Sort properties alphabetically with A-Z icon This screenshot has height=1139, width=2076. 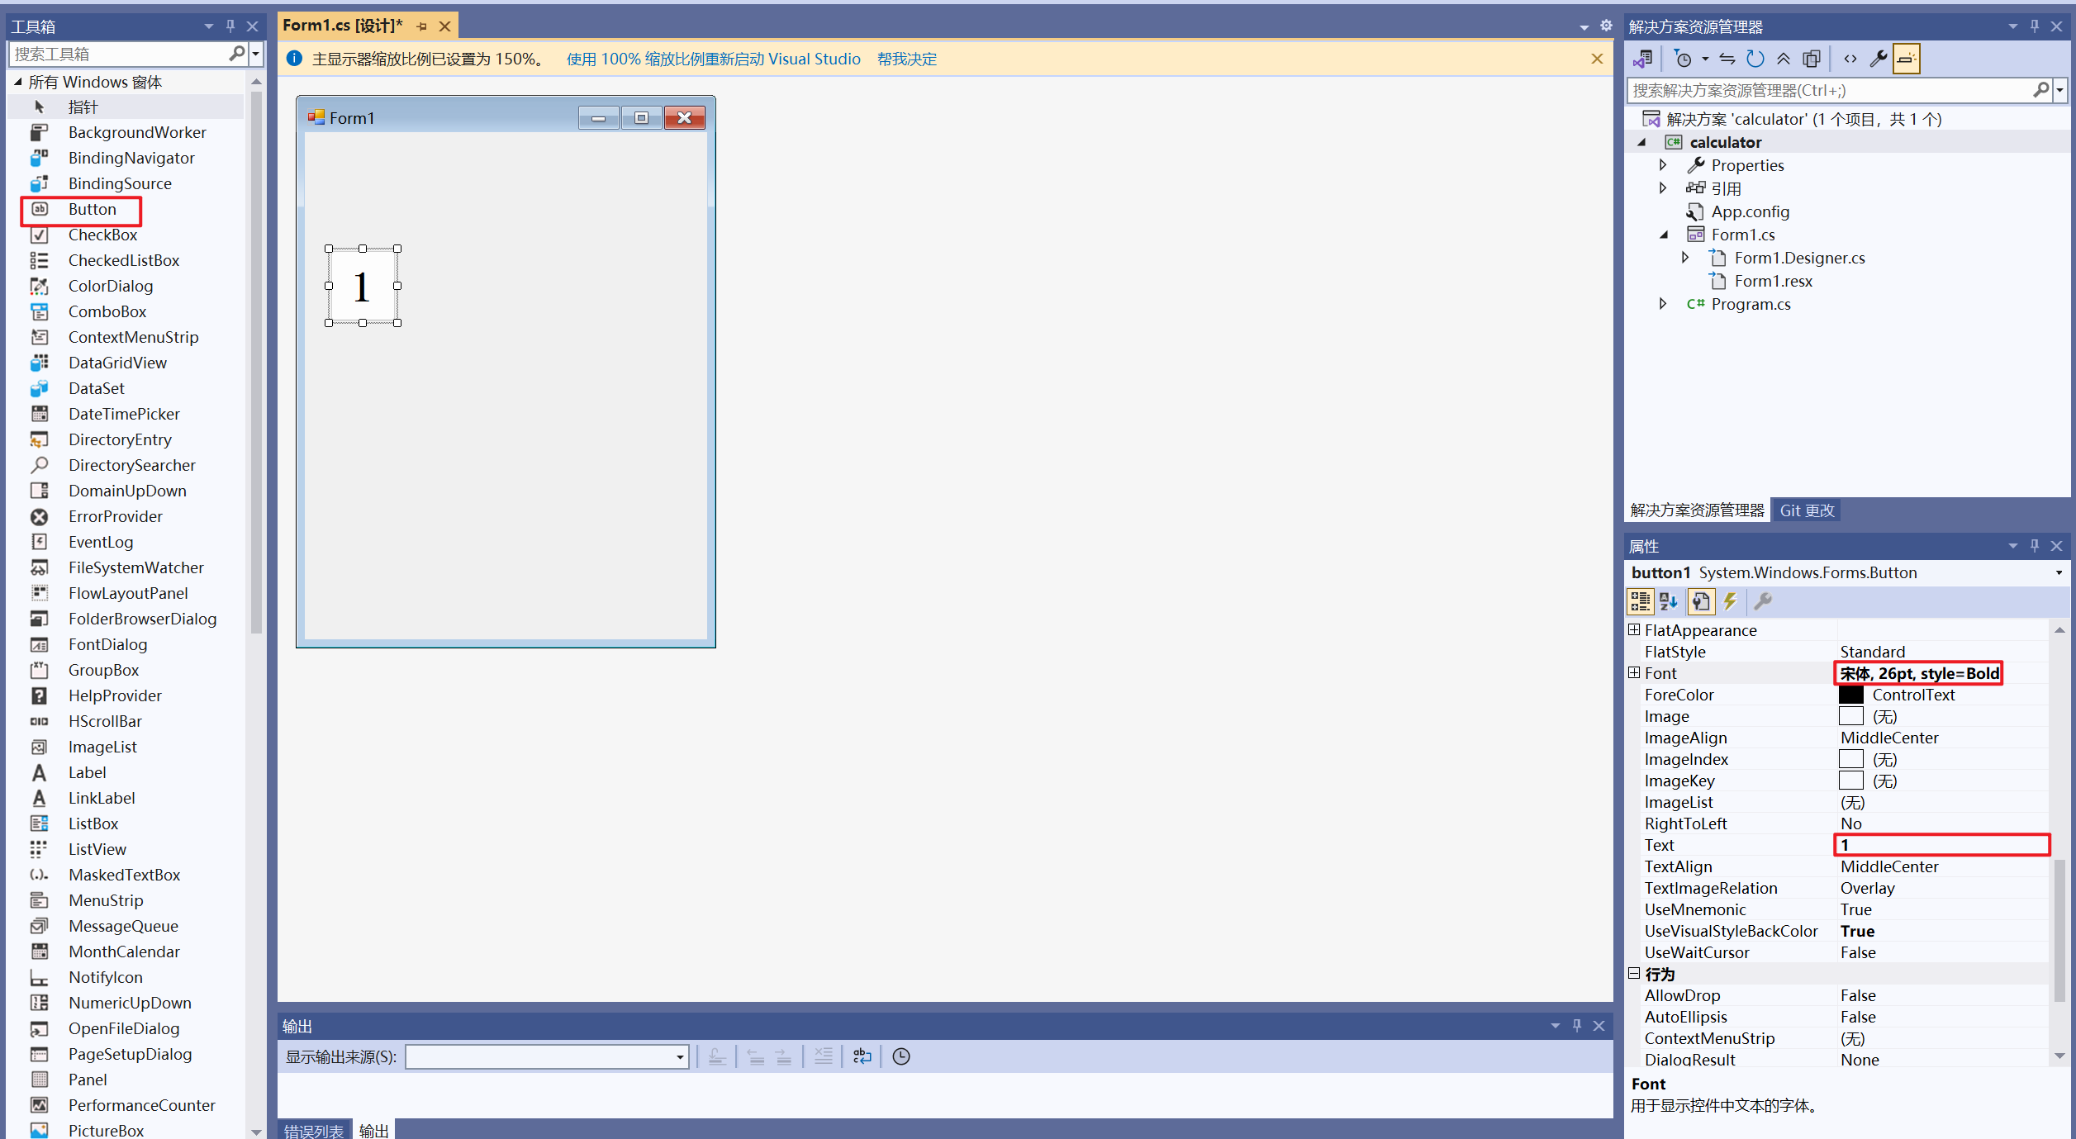point(1669,601)
